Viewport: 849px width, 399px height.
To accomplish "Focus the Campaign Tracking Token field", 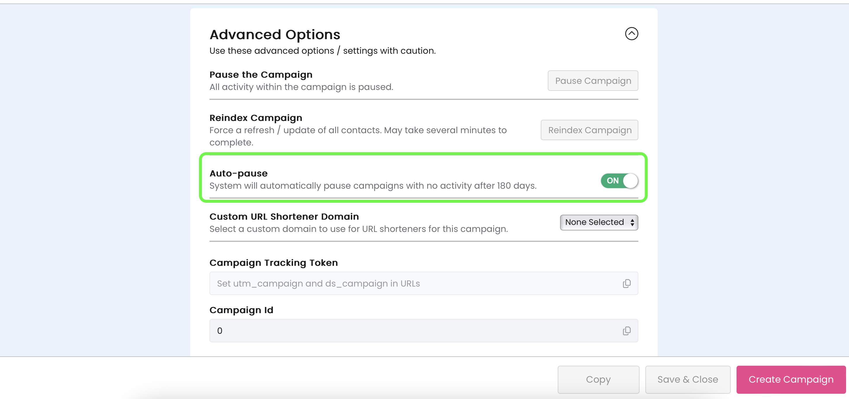I will click(x=424, y=283).
